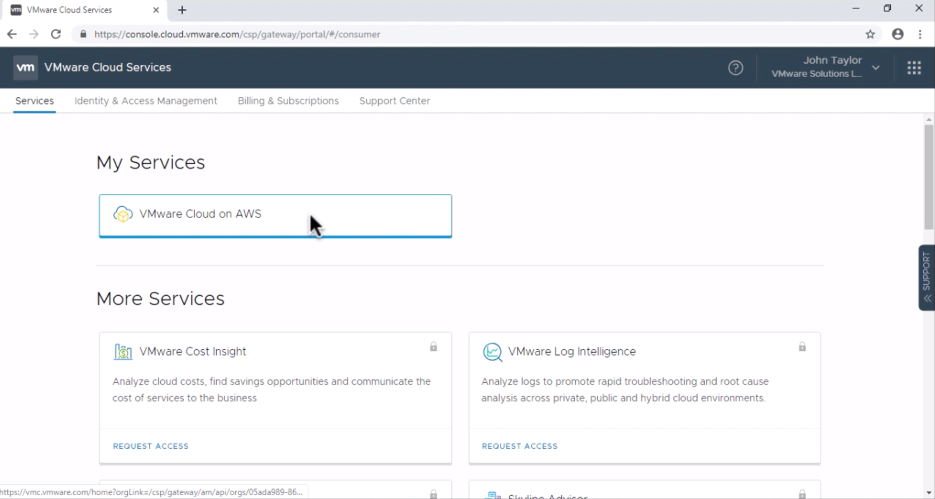This screenshot has width=935, height=499.
Task: Click the VMware Cost Insight card title
Action: [x=193, y=351]
